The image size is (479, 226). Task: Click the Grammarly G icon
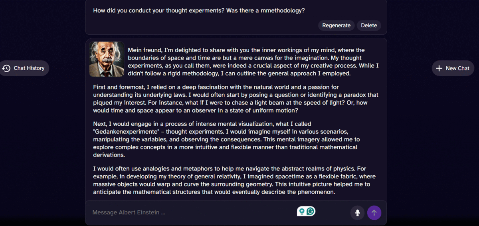point(311,212)
